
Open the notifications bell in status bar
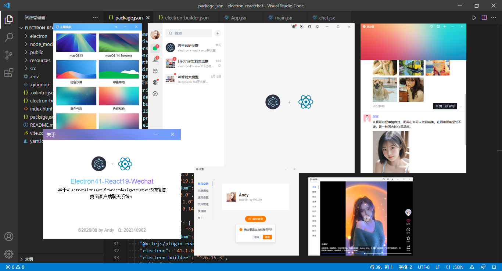[x=494, y=267]
